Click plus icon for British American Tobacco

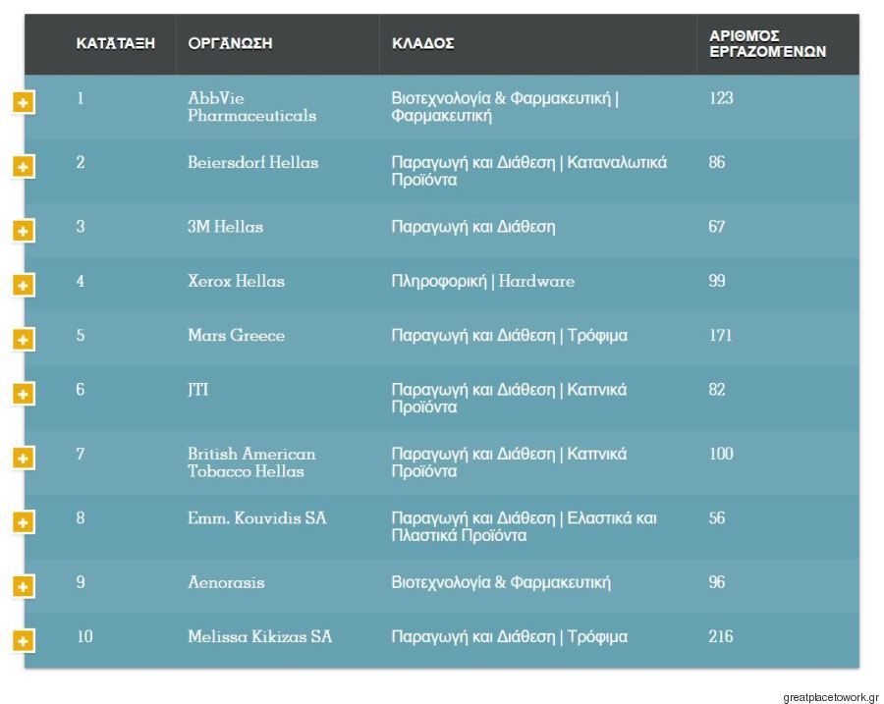(24, 458)
